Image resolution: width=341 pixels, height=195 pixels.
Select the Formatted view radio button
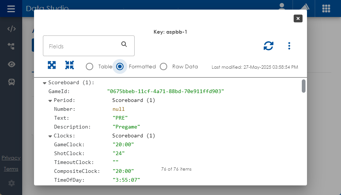[x=119, y=66]
